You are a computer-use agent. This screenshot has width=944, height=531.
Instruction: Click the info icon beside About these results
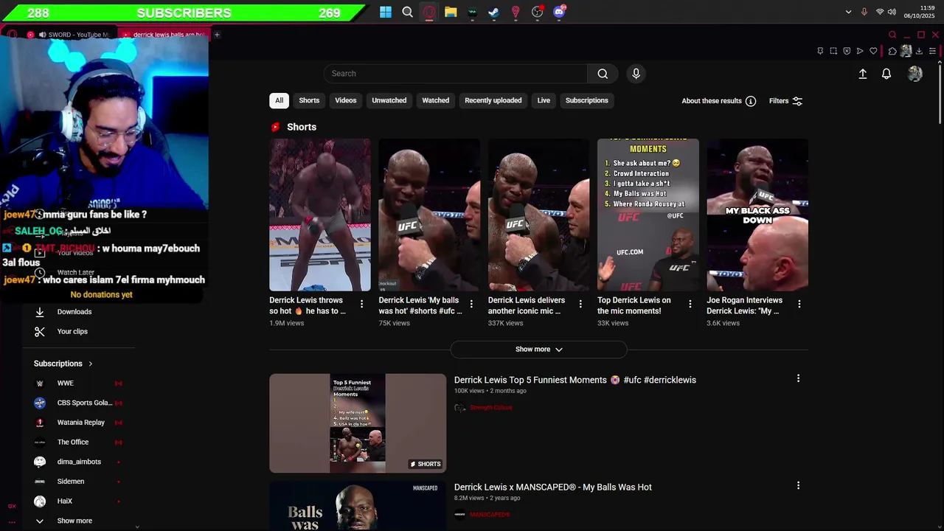(x=750, y=101)
